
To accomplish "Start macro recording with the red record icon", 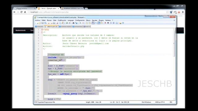I will 105,23.
